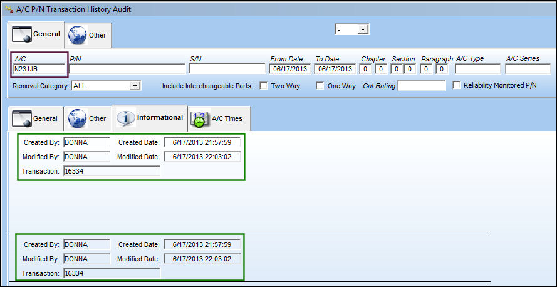Open the equals operator dropdown
Screen dimensions: 557x287
(363, 29)
